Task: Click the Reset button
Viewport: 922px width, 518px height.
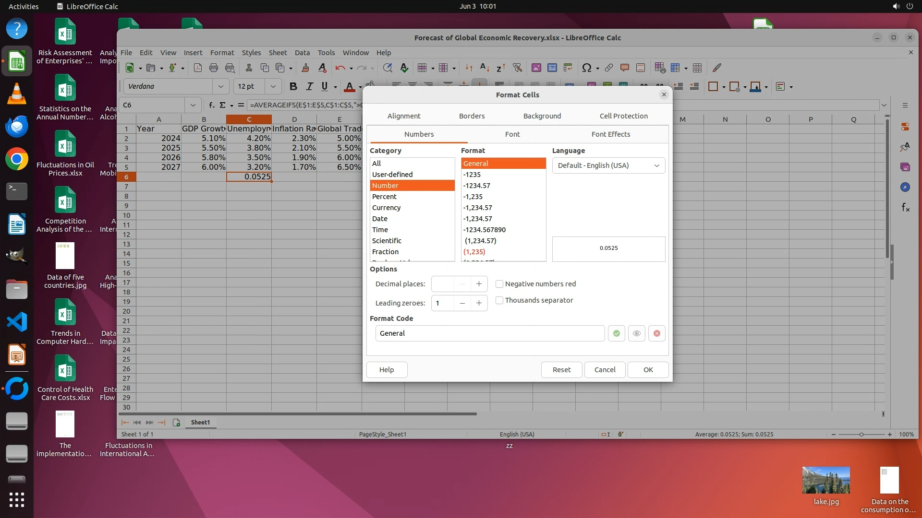Action: tap(561, 370)
